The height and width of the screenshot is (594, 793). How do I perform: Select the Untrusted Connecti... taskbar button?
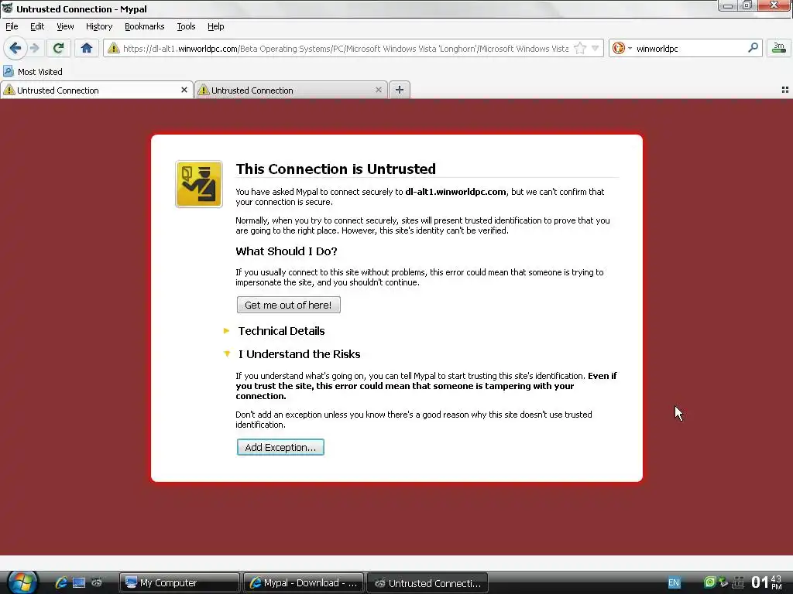click(x=427, y=583)
